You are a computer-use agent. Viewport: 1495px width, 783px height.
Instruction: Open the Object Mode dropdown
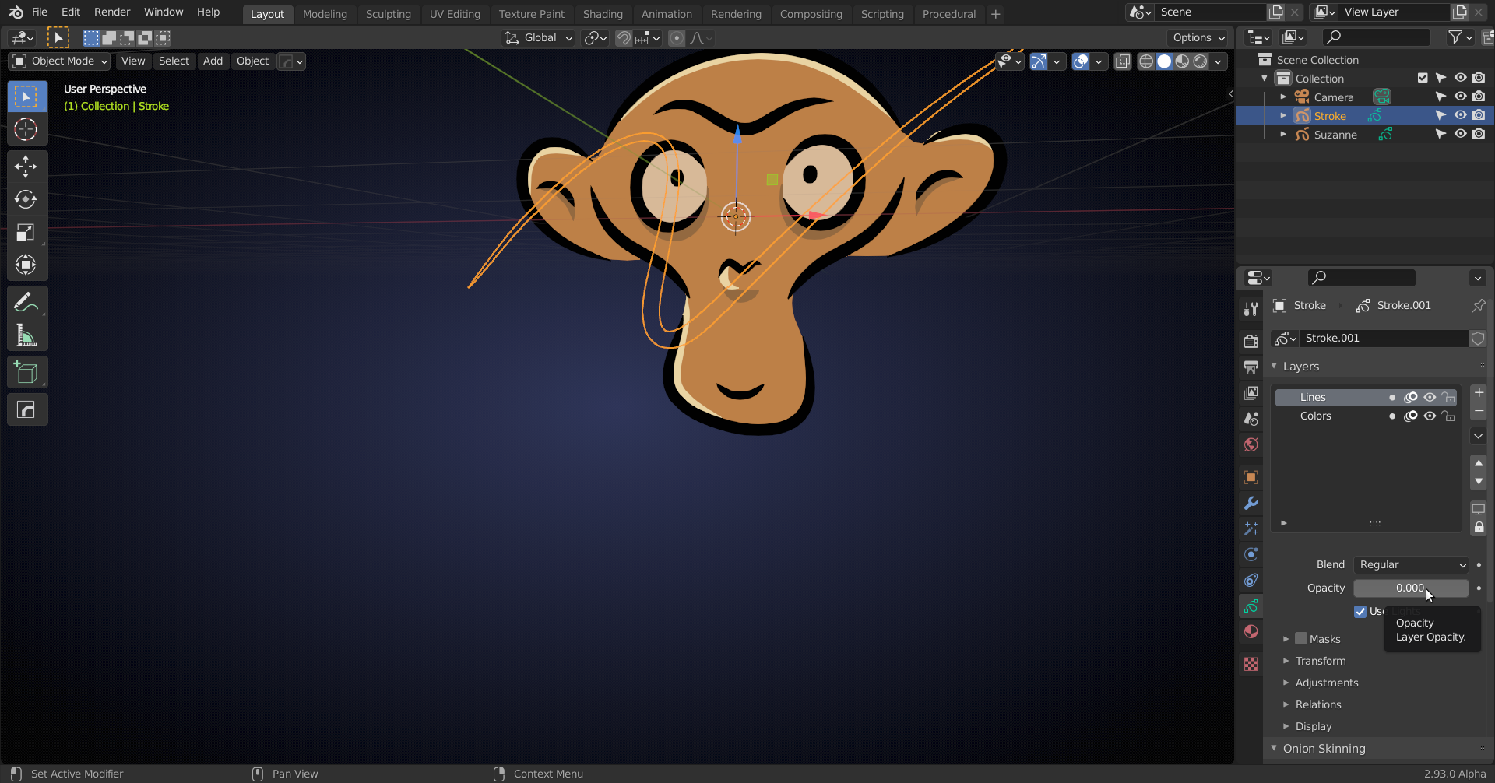point(60,61)
